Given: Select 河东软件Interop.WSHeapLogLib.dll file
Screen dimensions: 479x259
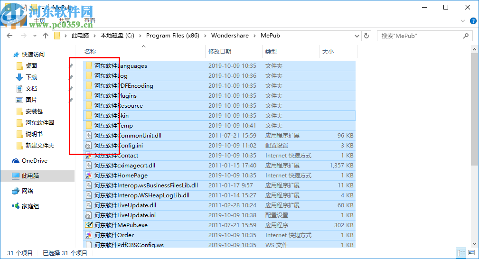Looking at the screenshot, I should pyautogui.click(x=219, y=195).
